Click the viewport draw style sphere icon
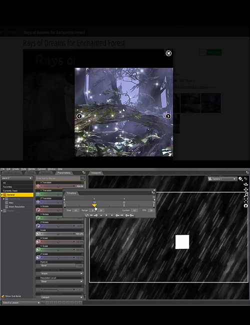The height and width of the screenshot is (325, 250). [x=240, y=178]
